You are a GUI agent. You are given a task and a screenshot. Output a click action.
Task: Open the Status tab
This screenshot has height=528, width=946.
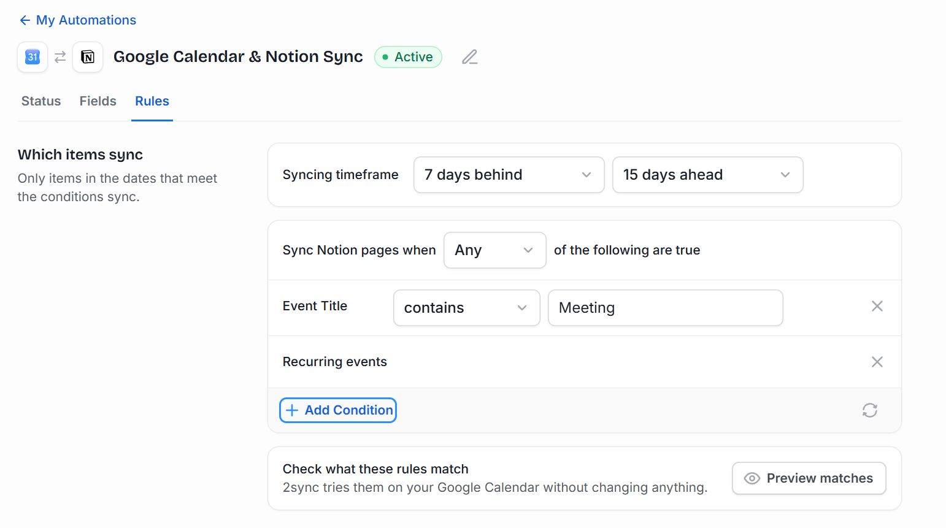coord(41,101)
